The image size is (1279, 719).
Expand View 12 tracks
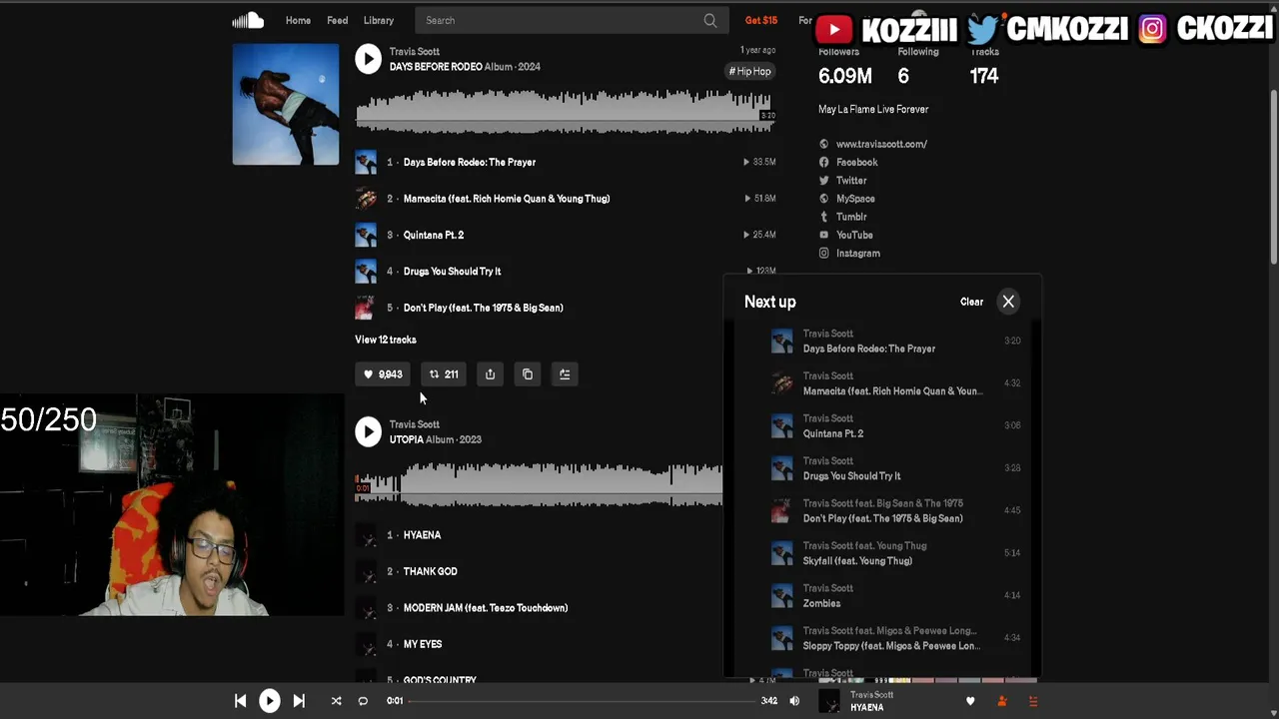386,340
